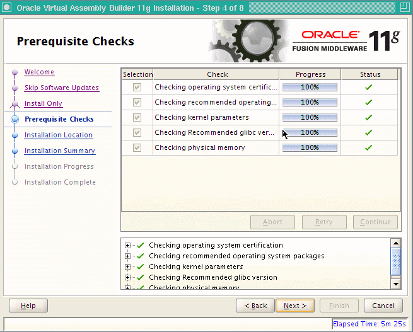The width and height of the screenshot is (413, 332).
Task: Click the Installation Progress step label
Action: pyautogui.click(x=59, y=166)
